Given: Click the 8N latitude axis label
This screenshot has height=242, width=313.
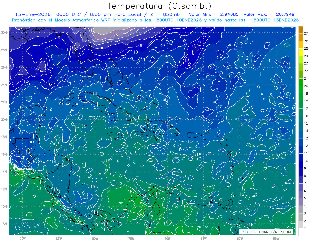Looking at the screenshot, I should click(x=5, y=224).
